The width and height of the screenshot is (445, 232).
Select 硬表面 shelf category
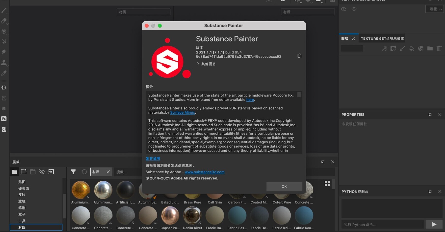pos(24,188)
